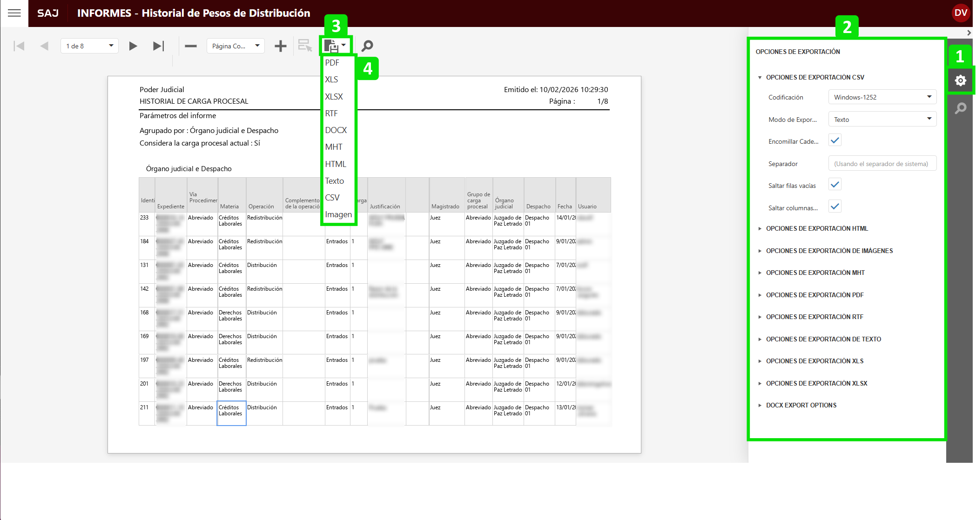The height and width of the screenshot is (520, 976).
Task: Go to the next report page
Action: (x=133, y=46)
